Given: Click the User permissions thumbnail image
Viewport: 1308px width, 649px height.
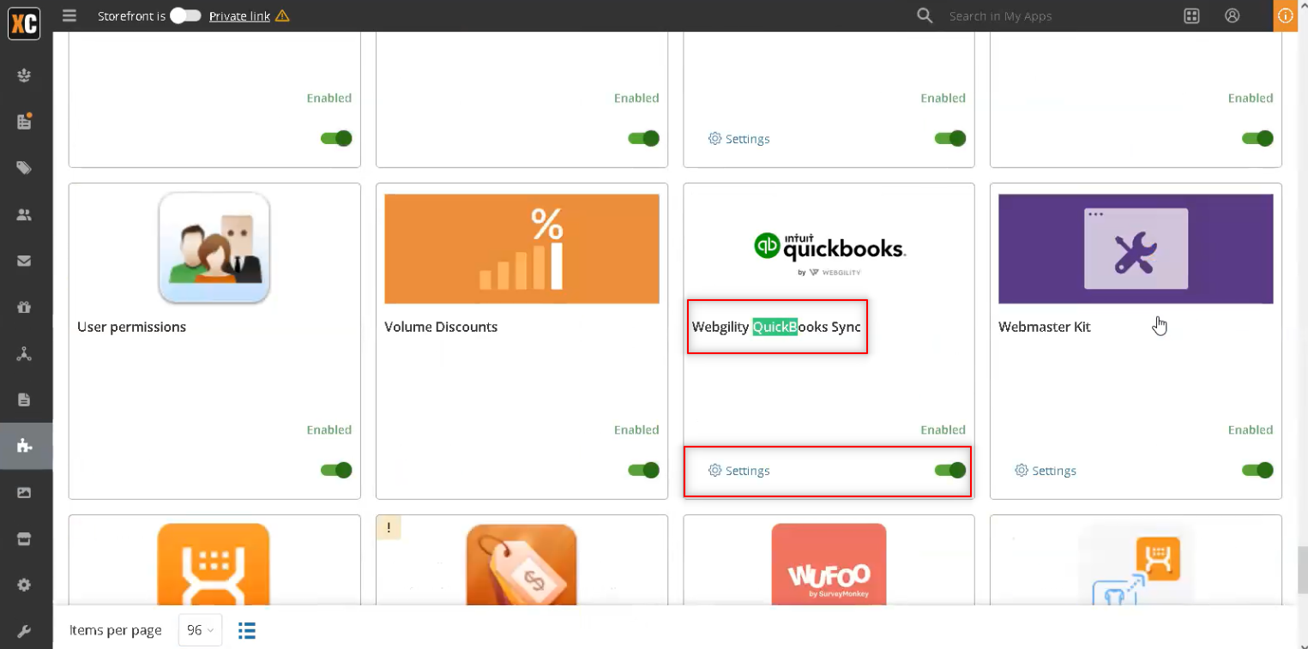Looking at the screenshot, I should click(214, 248).
